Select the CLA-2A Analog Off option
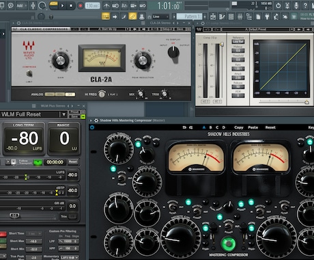 point(70,94)
